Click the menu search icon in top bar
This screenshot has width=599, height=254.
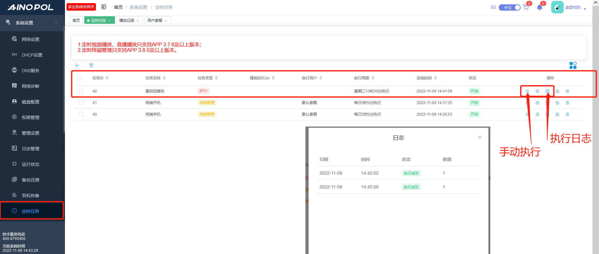[493, 7]
